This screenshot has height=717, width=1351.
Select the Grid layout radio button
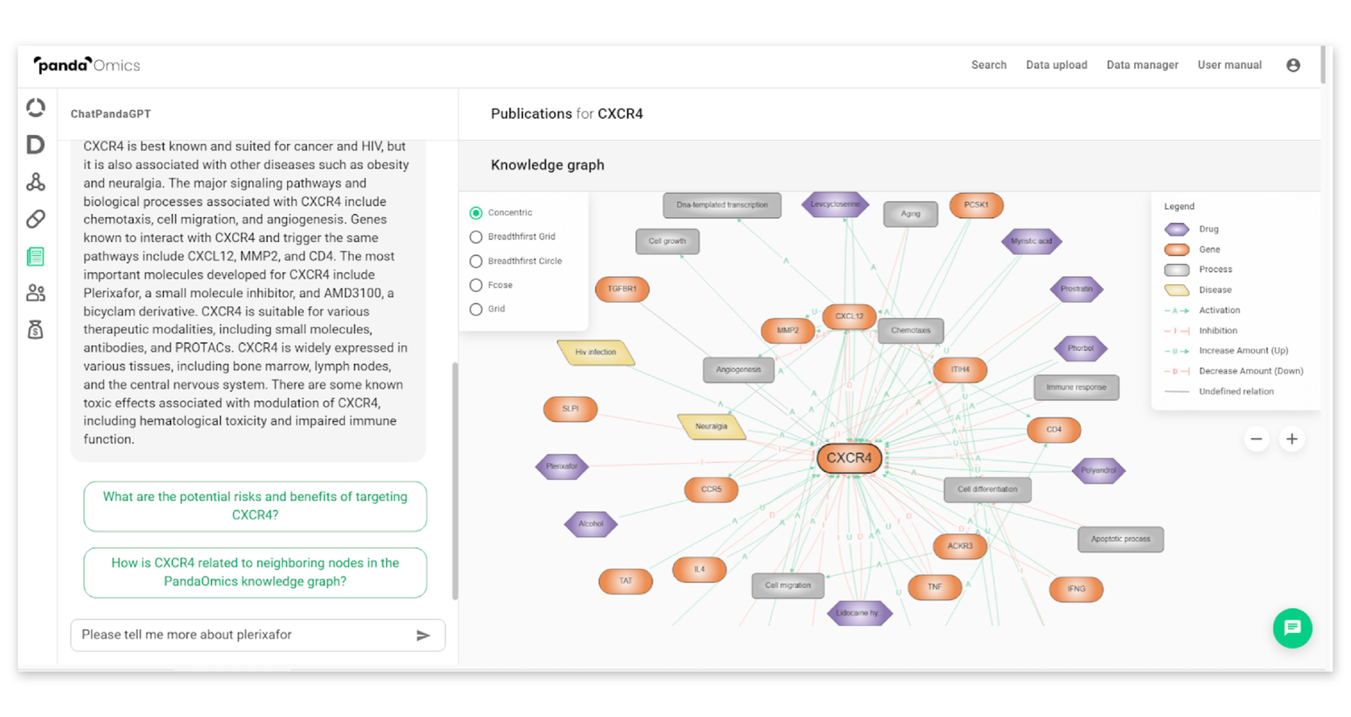click(476, 309)
